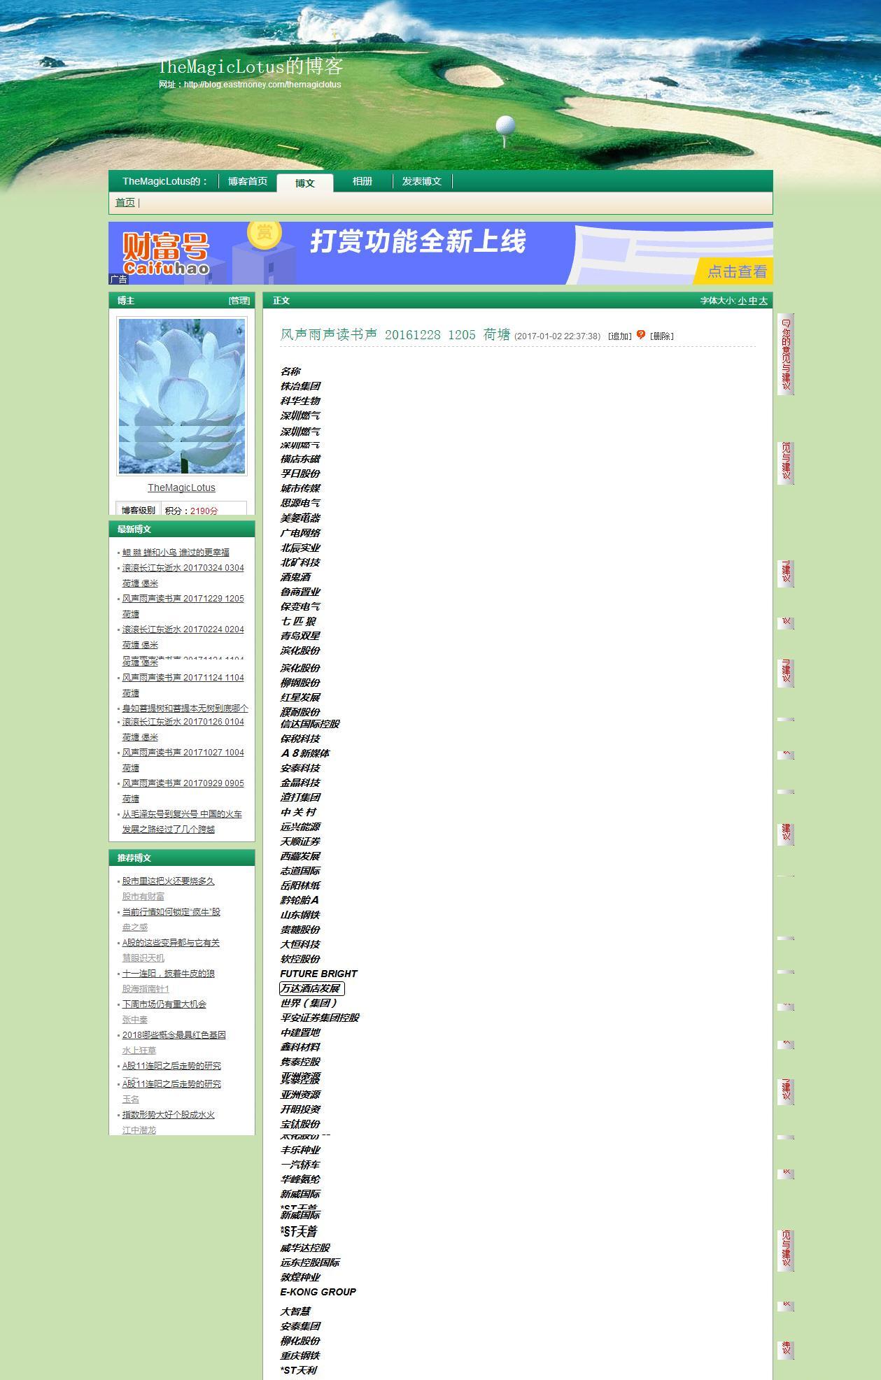Open recommended post '2018哪些概念最具红色基因'
Viewport: 881px width, 1380px height.
(x=174, y=1035)
